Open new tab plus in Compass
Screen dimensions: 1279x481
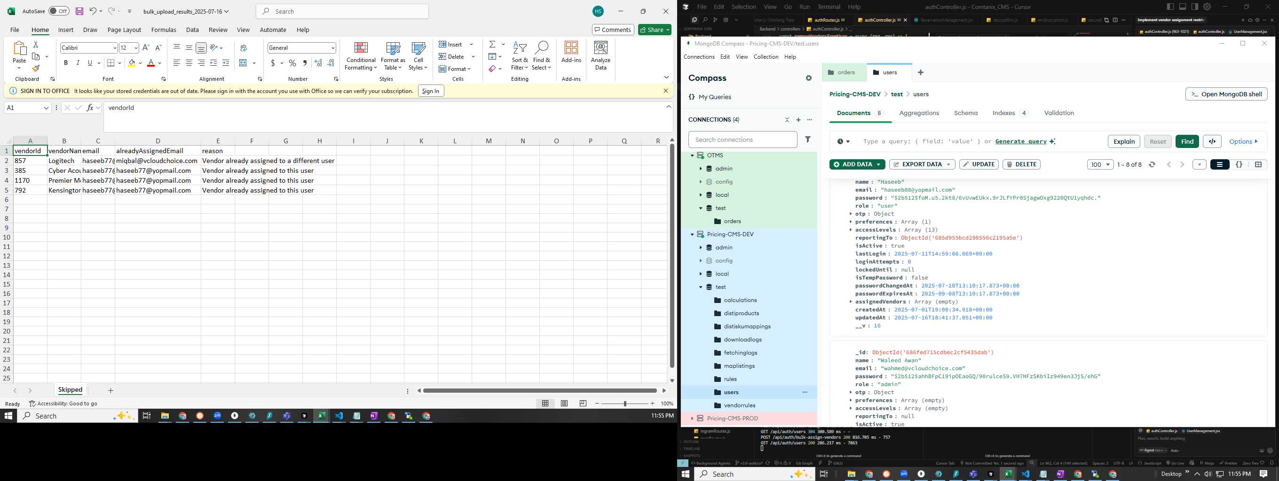click(x=921, y=72)
